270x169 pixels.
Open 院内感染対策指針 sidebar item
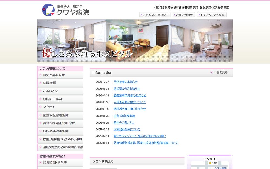pyautogui.click(x=60, y=131)
